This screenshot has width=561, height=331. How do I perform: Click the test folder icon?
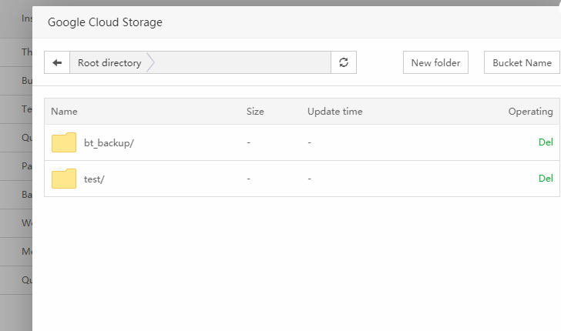pyautogui.click(x=64, y=179)
